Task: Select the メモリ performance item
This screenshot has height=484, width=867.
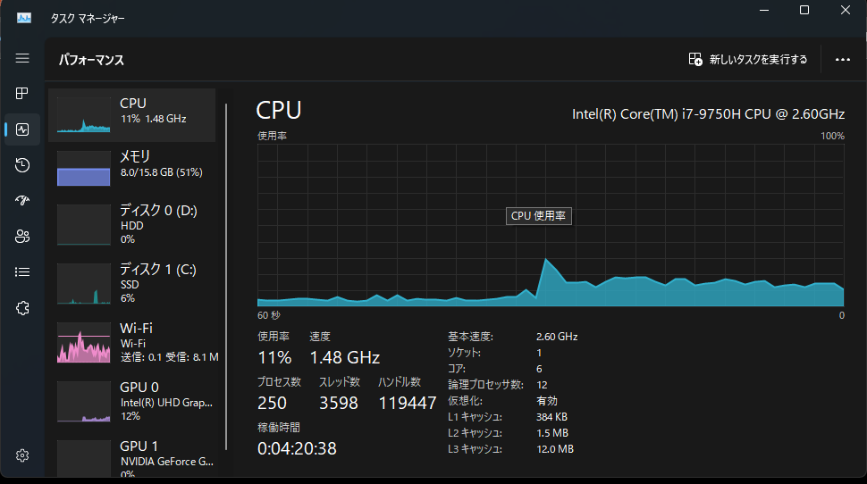Action: pyautogui.click(x=132, y=169)
